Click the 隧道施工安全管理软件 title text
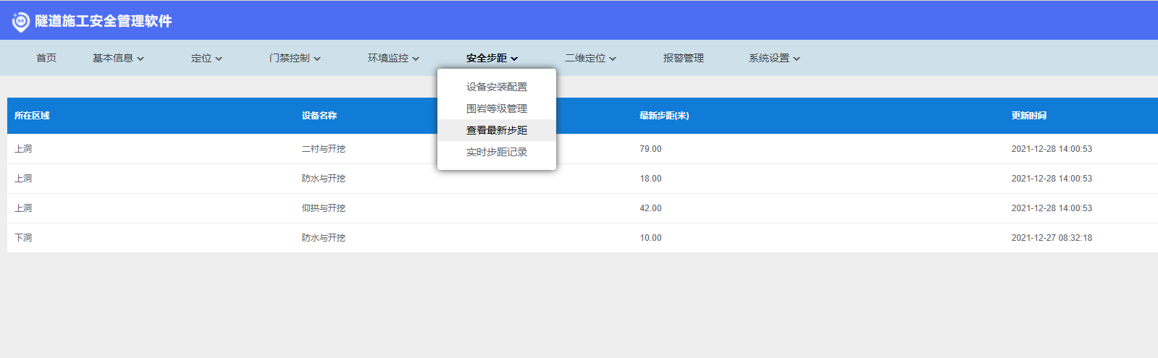The image size is (1158, 358). point(104,22)
